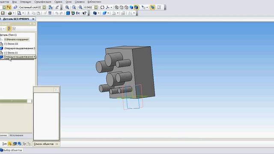Switch to the Исполнения tab

point(16,135)
